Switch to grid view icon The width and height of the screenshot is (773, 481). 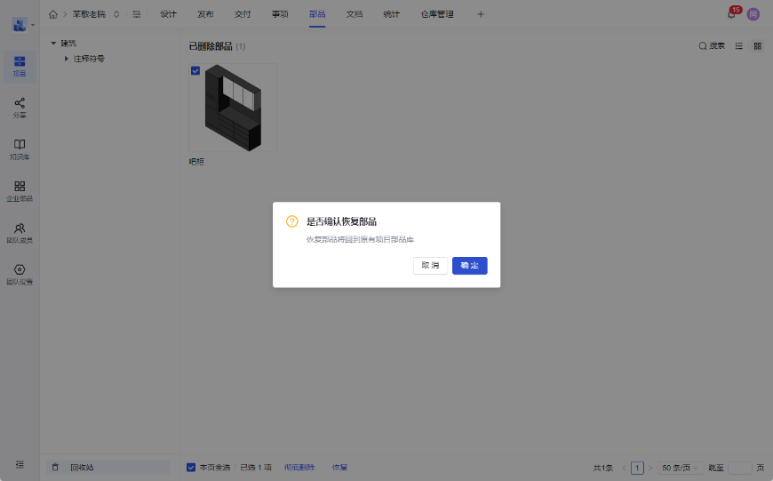pyautogui.click(x=758, y=46)
